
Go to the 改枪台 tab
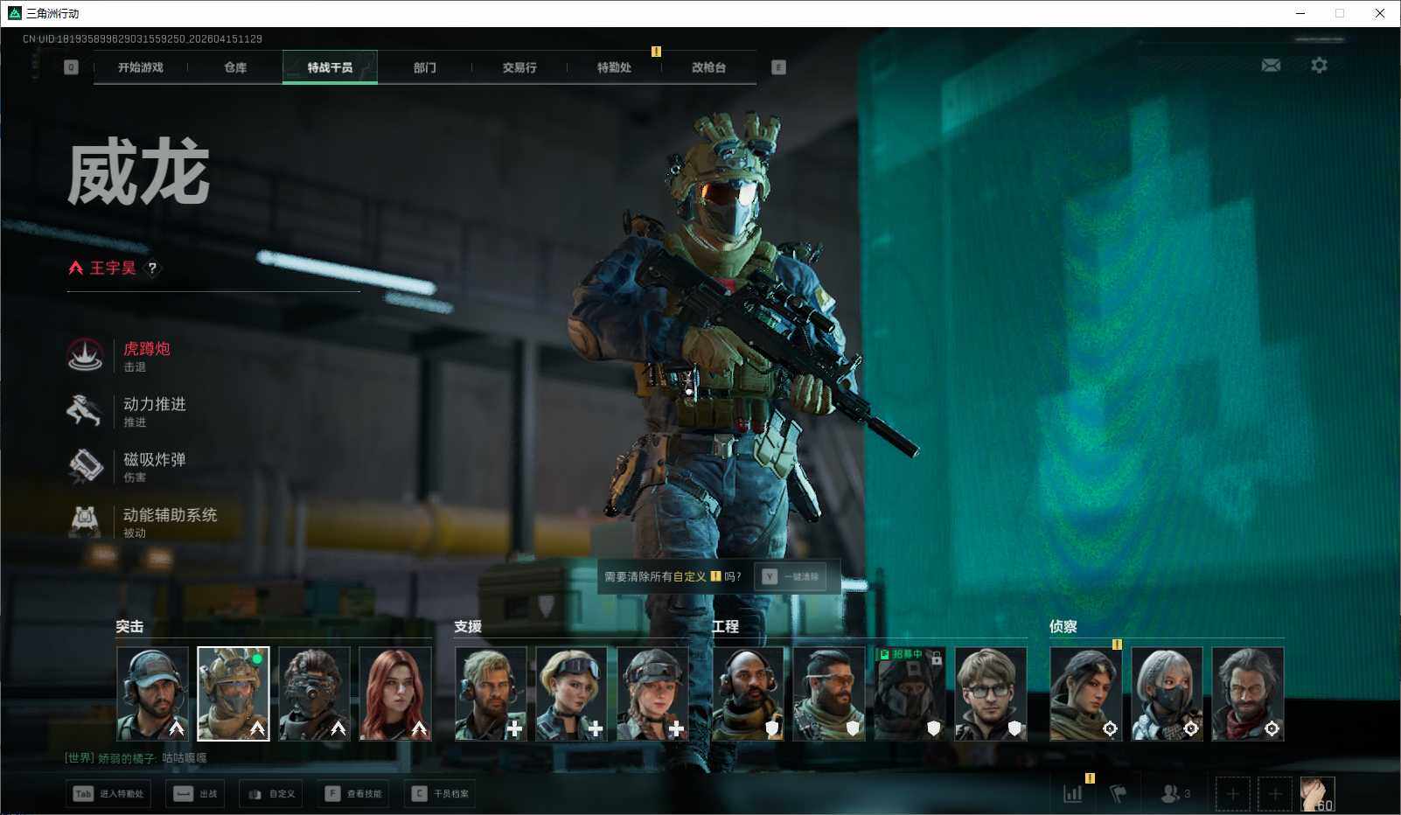pyautogui.click(x=708, y=67)
